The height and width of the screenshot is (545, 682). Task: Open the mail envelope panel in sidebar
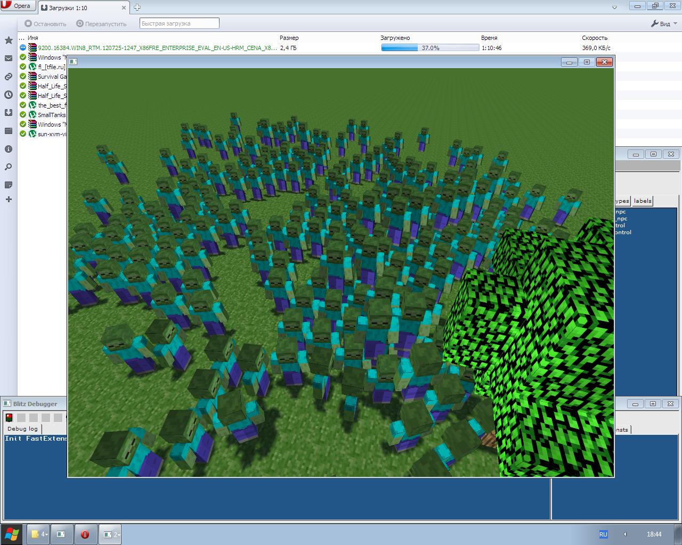9,59
